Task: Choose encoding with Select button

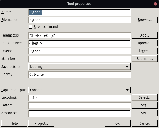Action: 144,97
